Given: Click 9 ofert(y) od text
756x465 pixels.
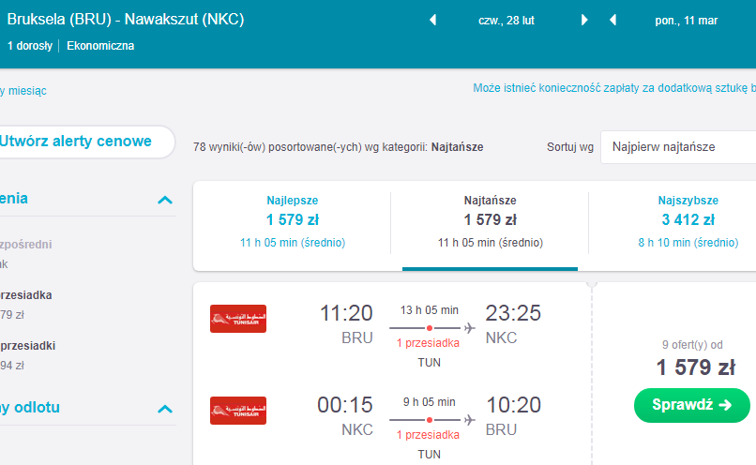Looking at the screenshot, I should click(692, 345).
